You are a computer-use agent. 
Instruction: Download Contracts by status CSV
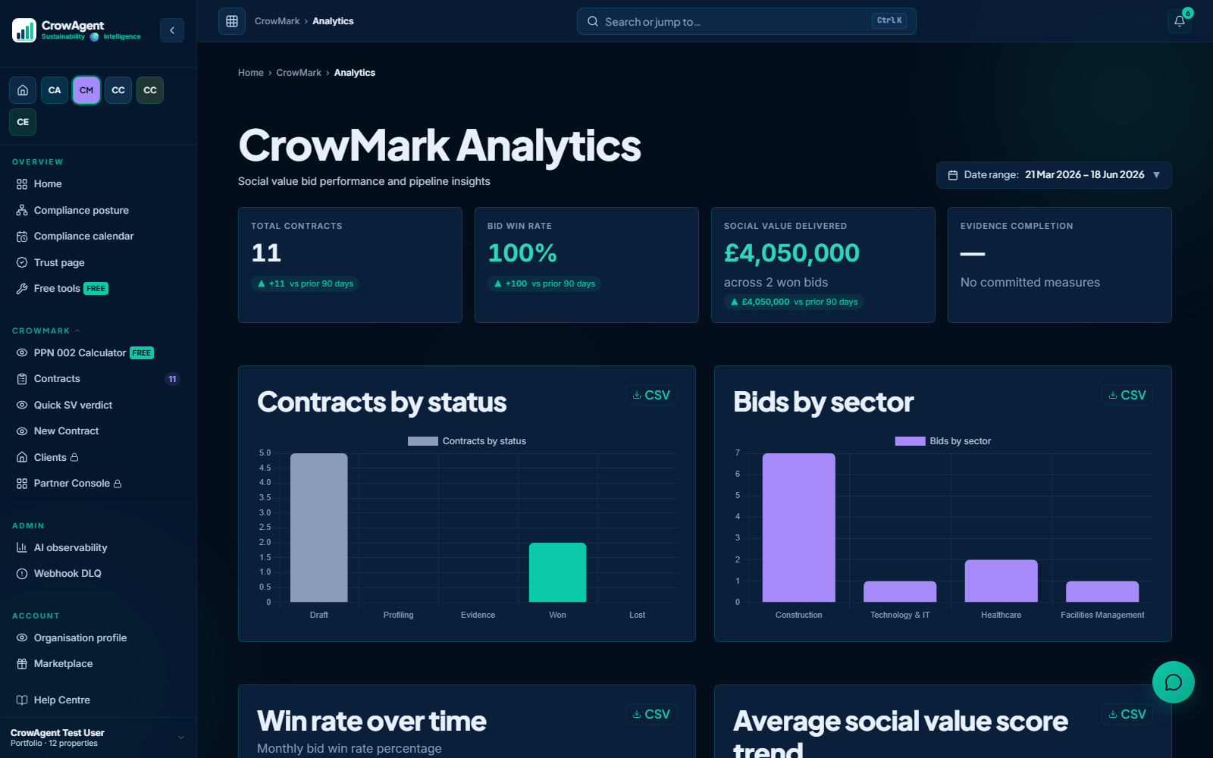(651, 395)
